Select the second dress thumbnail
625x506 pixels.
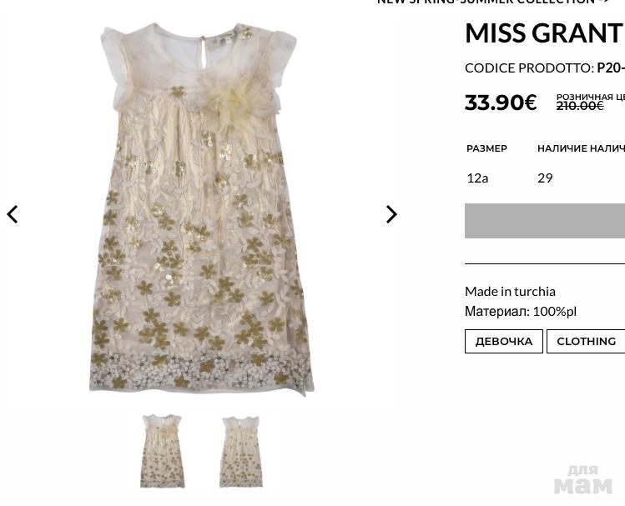pos(241,452)
